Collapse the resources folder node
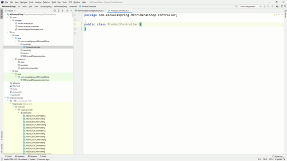Viewport: 287px width, 161px height. [x=13, y=59]
